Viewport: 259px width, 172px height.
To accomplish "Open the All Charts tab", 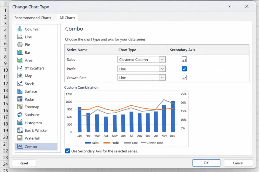I will pos(67,18).
